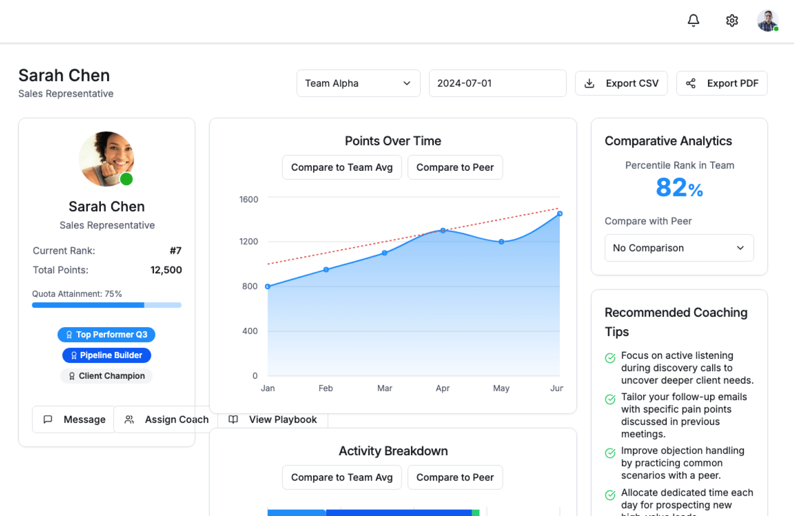Click the people icon on Assign Coach
The width and height of the screenshot is (794, 516).
pyautogui.click(x=129, y=419)
